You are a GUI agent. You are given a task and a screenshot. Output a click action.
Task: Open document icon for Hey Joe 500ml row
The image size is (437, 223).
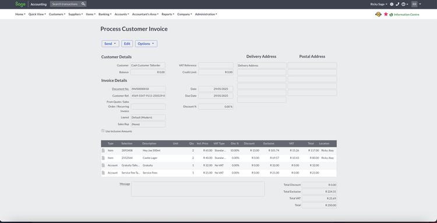click(103, 150)
